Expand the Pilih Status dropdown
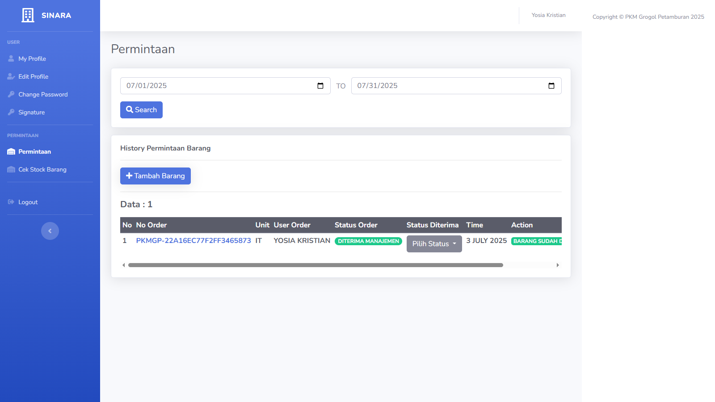 click(x=434, y=244)
